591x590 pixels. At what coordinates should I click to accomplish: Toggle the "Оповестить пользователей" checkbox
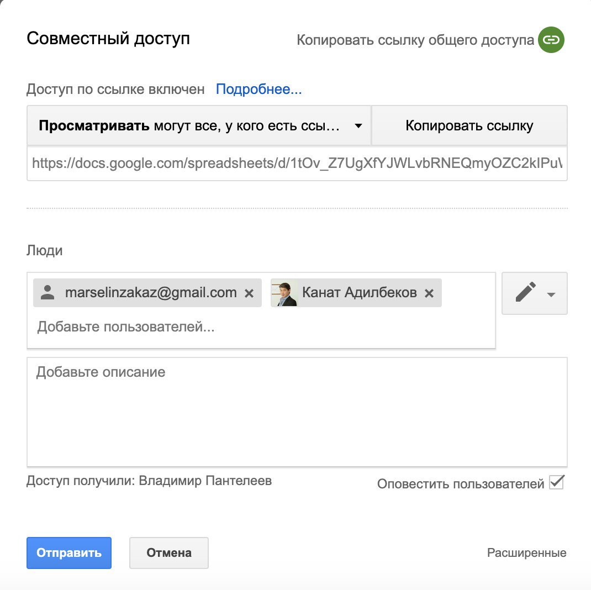pos(556,483)
